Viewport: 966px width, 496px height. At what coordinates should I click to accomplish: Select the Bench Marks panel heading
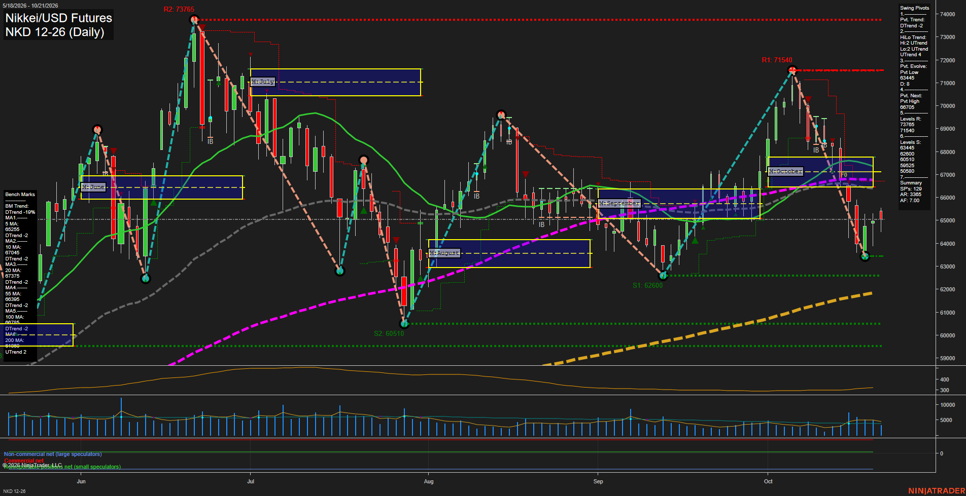pos(20,195)
